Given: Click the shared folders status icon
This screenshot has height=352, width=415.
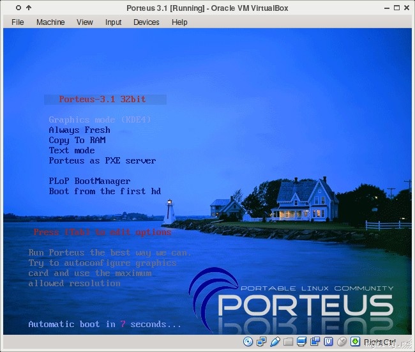Looking at the screenshot, I should 288,342.
